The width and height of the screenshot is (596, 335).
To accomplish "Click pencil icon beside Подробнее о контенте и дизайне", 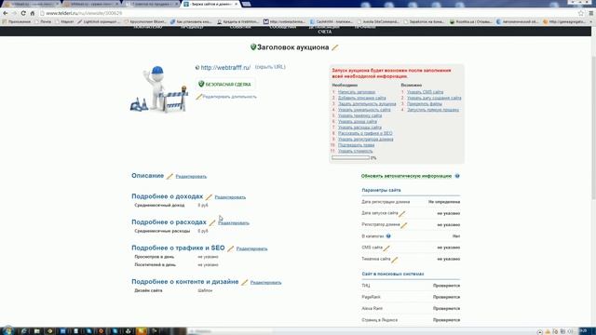I will click(244, 282).
